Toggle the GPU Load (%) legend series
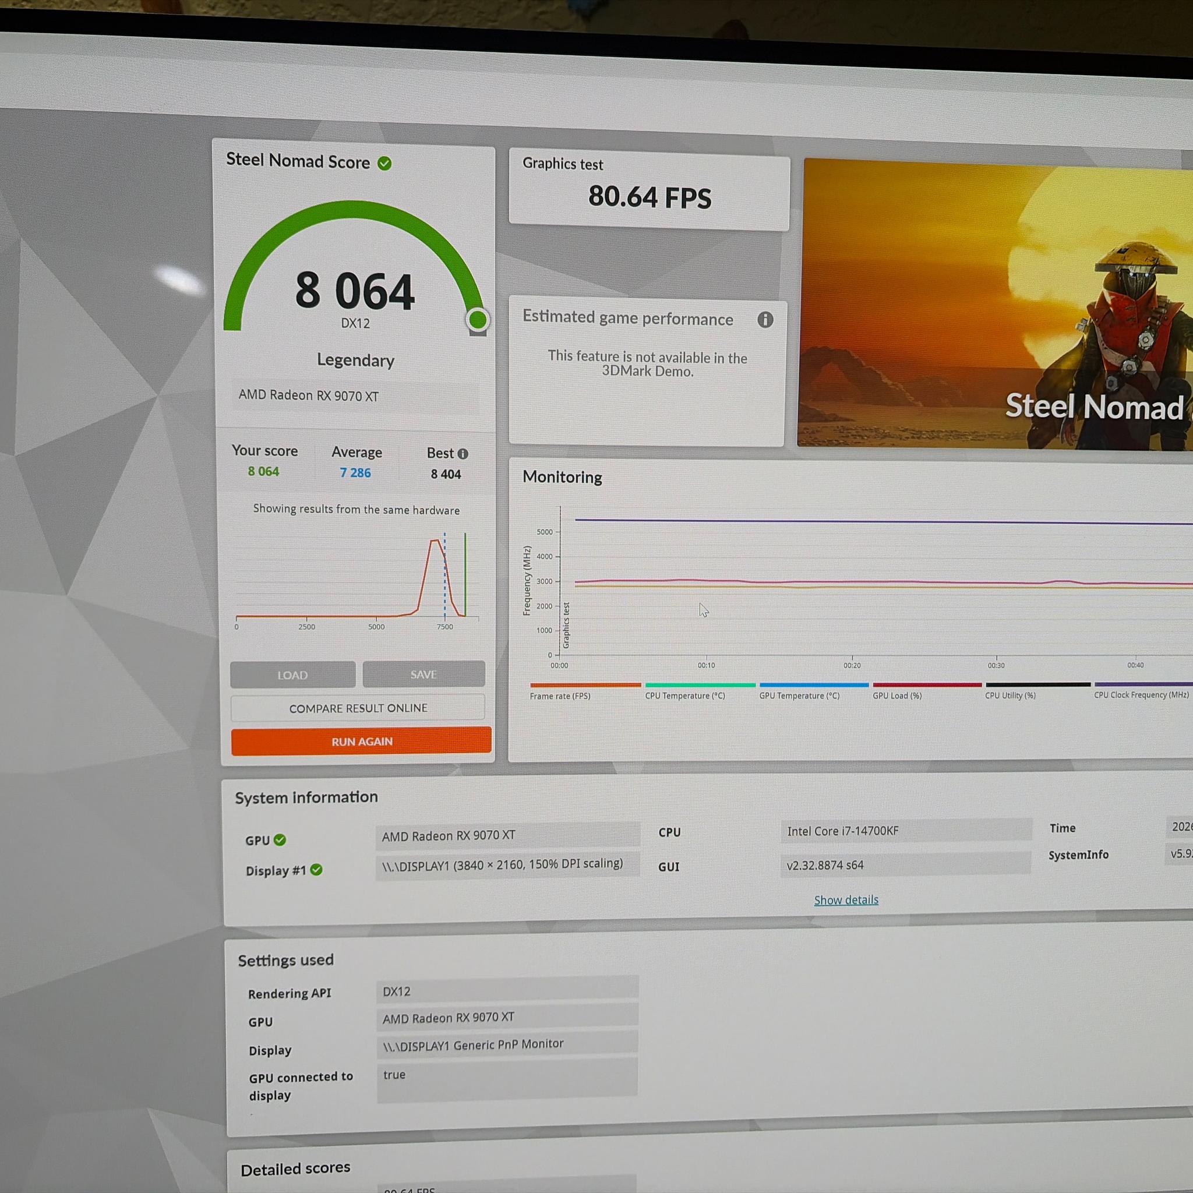1193x1193 pixels. point(927,690)
